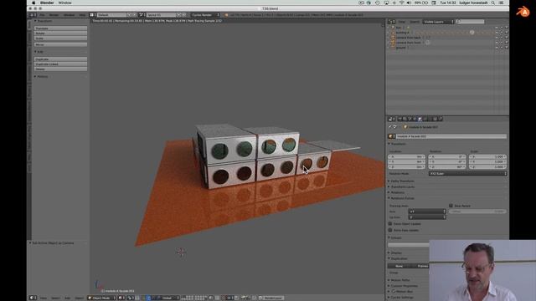Viewport: 536px width, 301px height.
Task: Open the macOS Blender application menu
Action: tap(47, 3)
